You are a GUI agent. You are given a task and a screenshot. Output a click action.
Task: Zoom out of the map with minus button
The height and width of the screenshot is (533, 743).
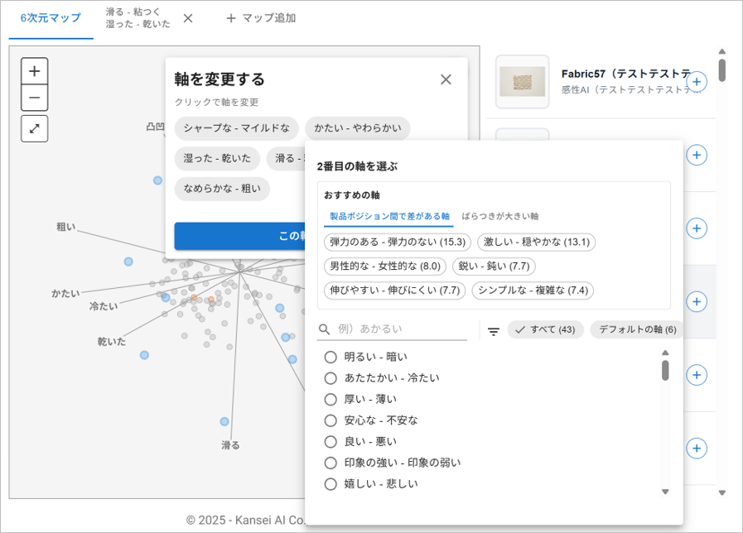(34, 98)
